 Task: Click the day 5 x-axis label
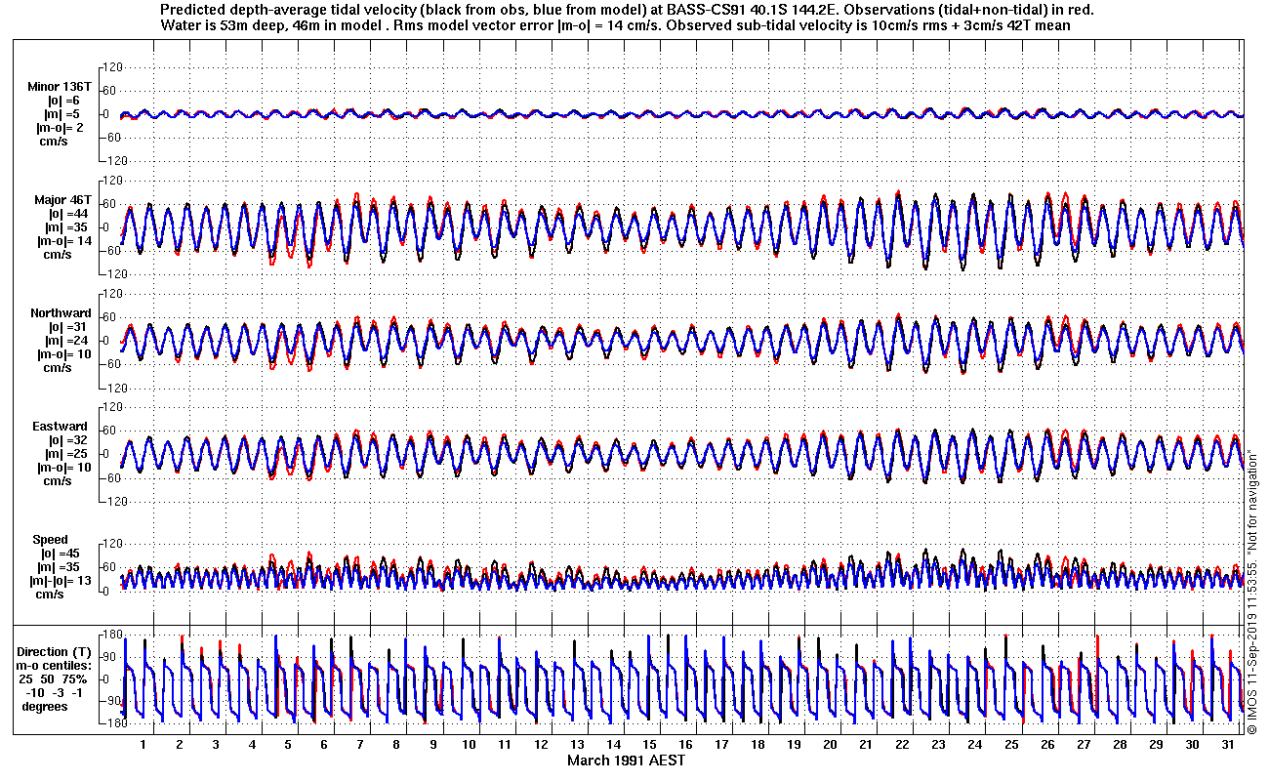pos(288,744)
